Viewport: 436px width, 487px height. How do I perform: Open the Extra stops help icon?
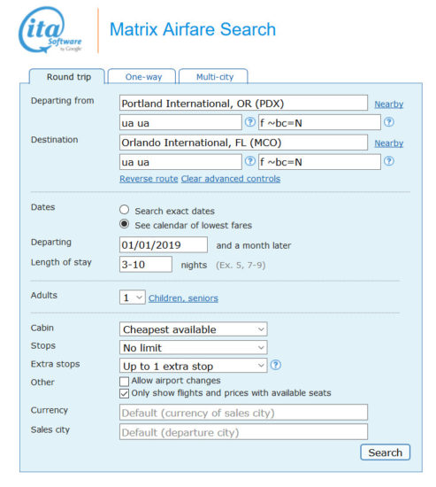(x=276, y=365)
